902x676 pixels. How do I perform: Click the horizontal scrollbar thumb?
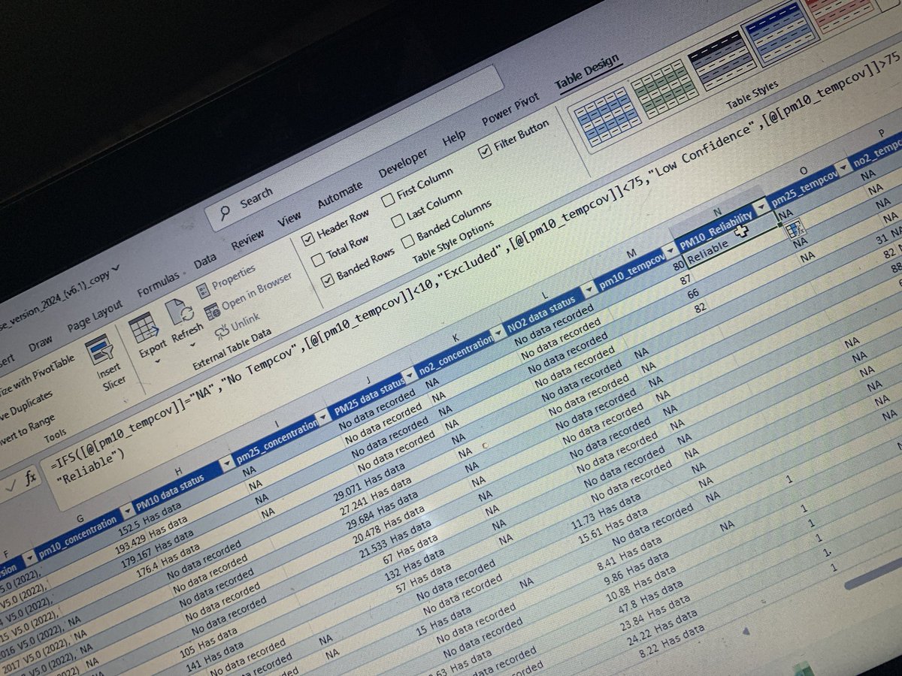[872, 575]
